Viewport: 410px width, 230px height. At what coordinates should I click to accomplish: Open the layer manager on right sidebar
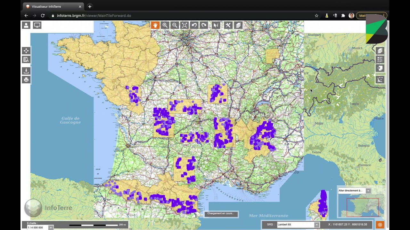(x=380, y=50)
